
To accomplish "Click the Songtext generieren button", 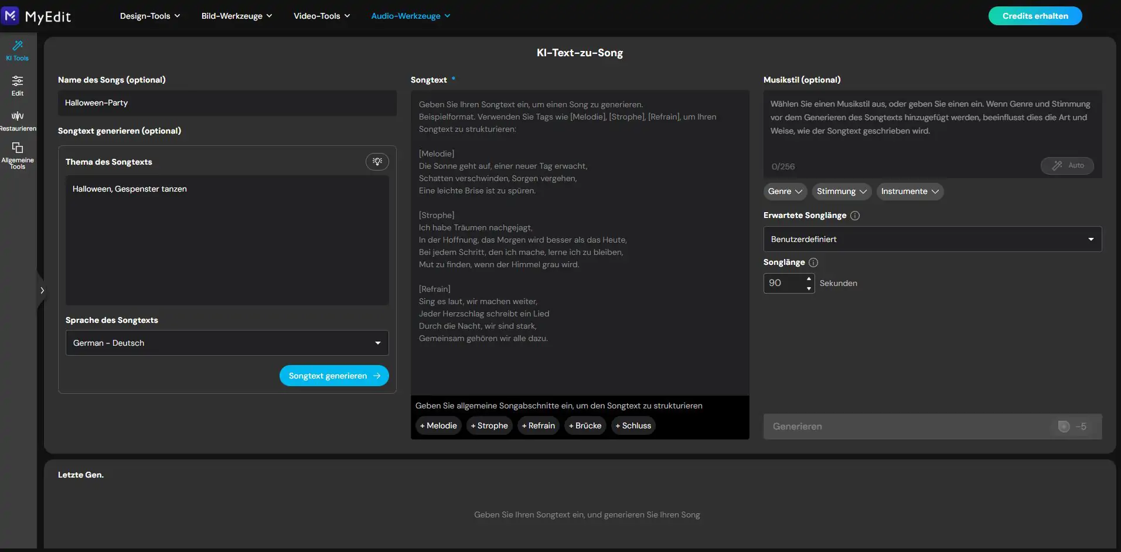I will tap(334, 376).
